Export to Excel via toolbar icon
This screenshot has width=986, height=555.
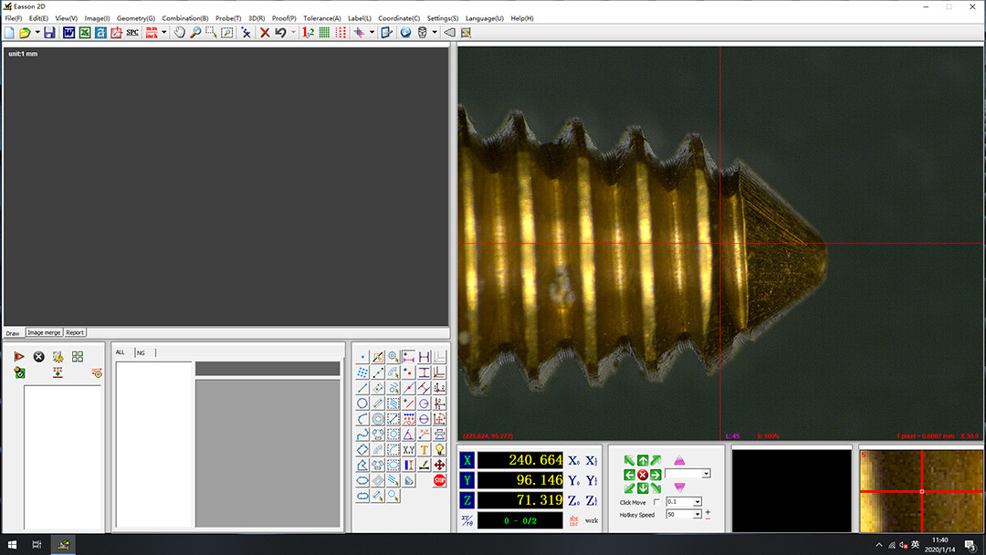coord(85,32)
